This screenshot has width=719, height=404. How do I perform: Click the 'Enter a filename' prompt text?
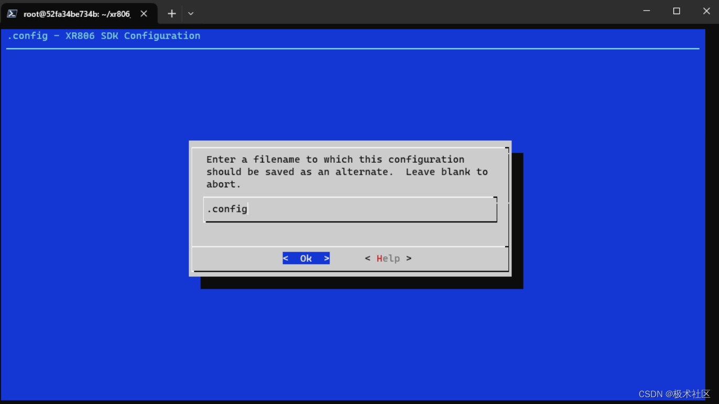(347, 172)
